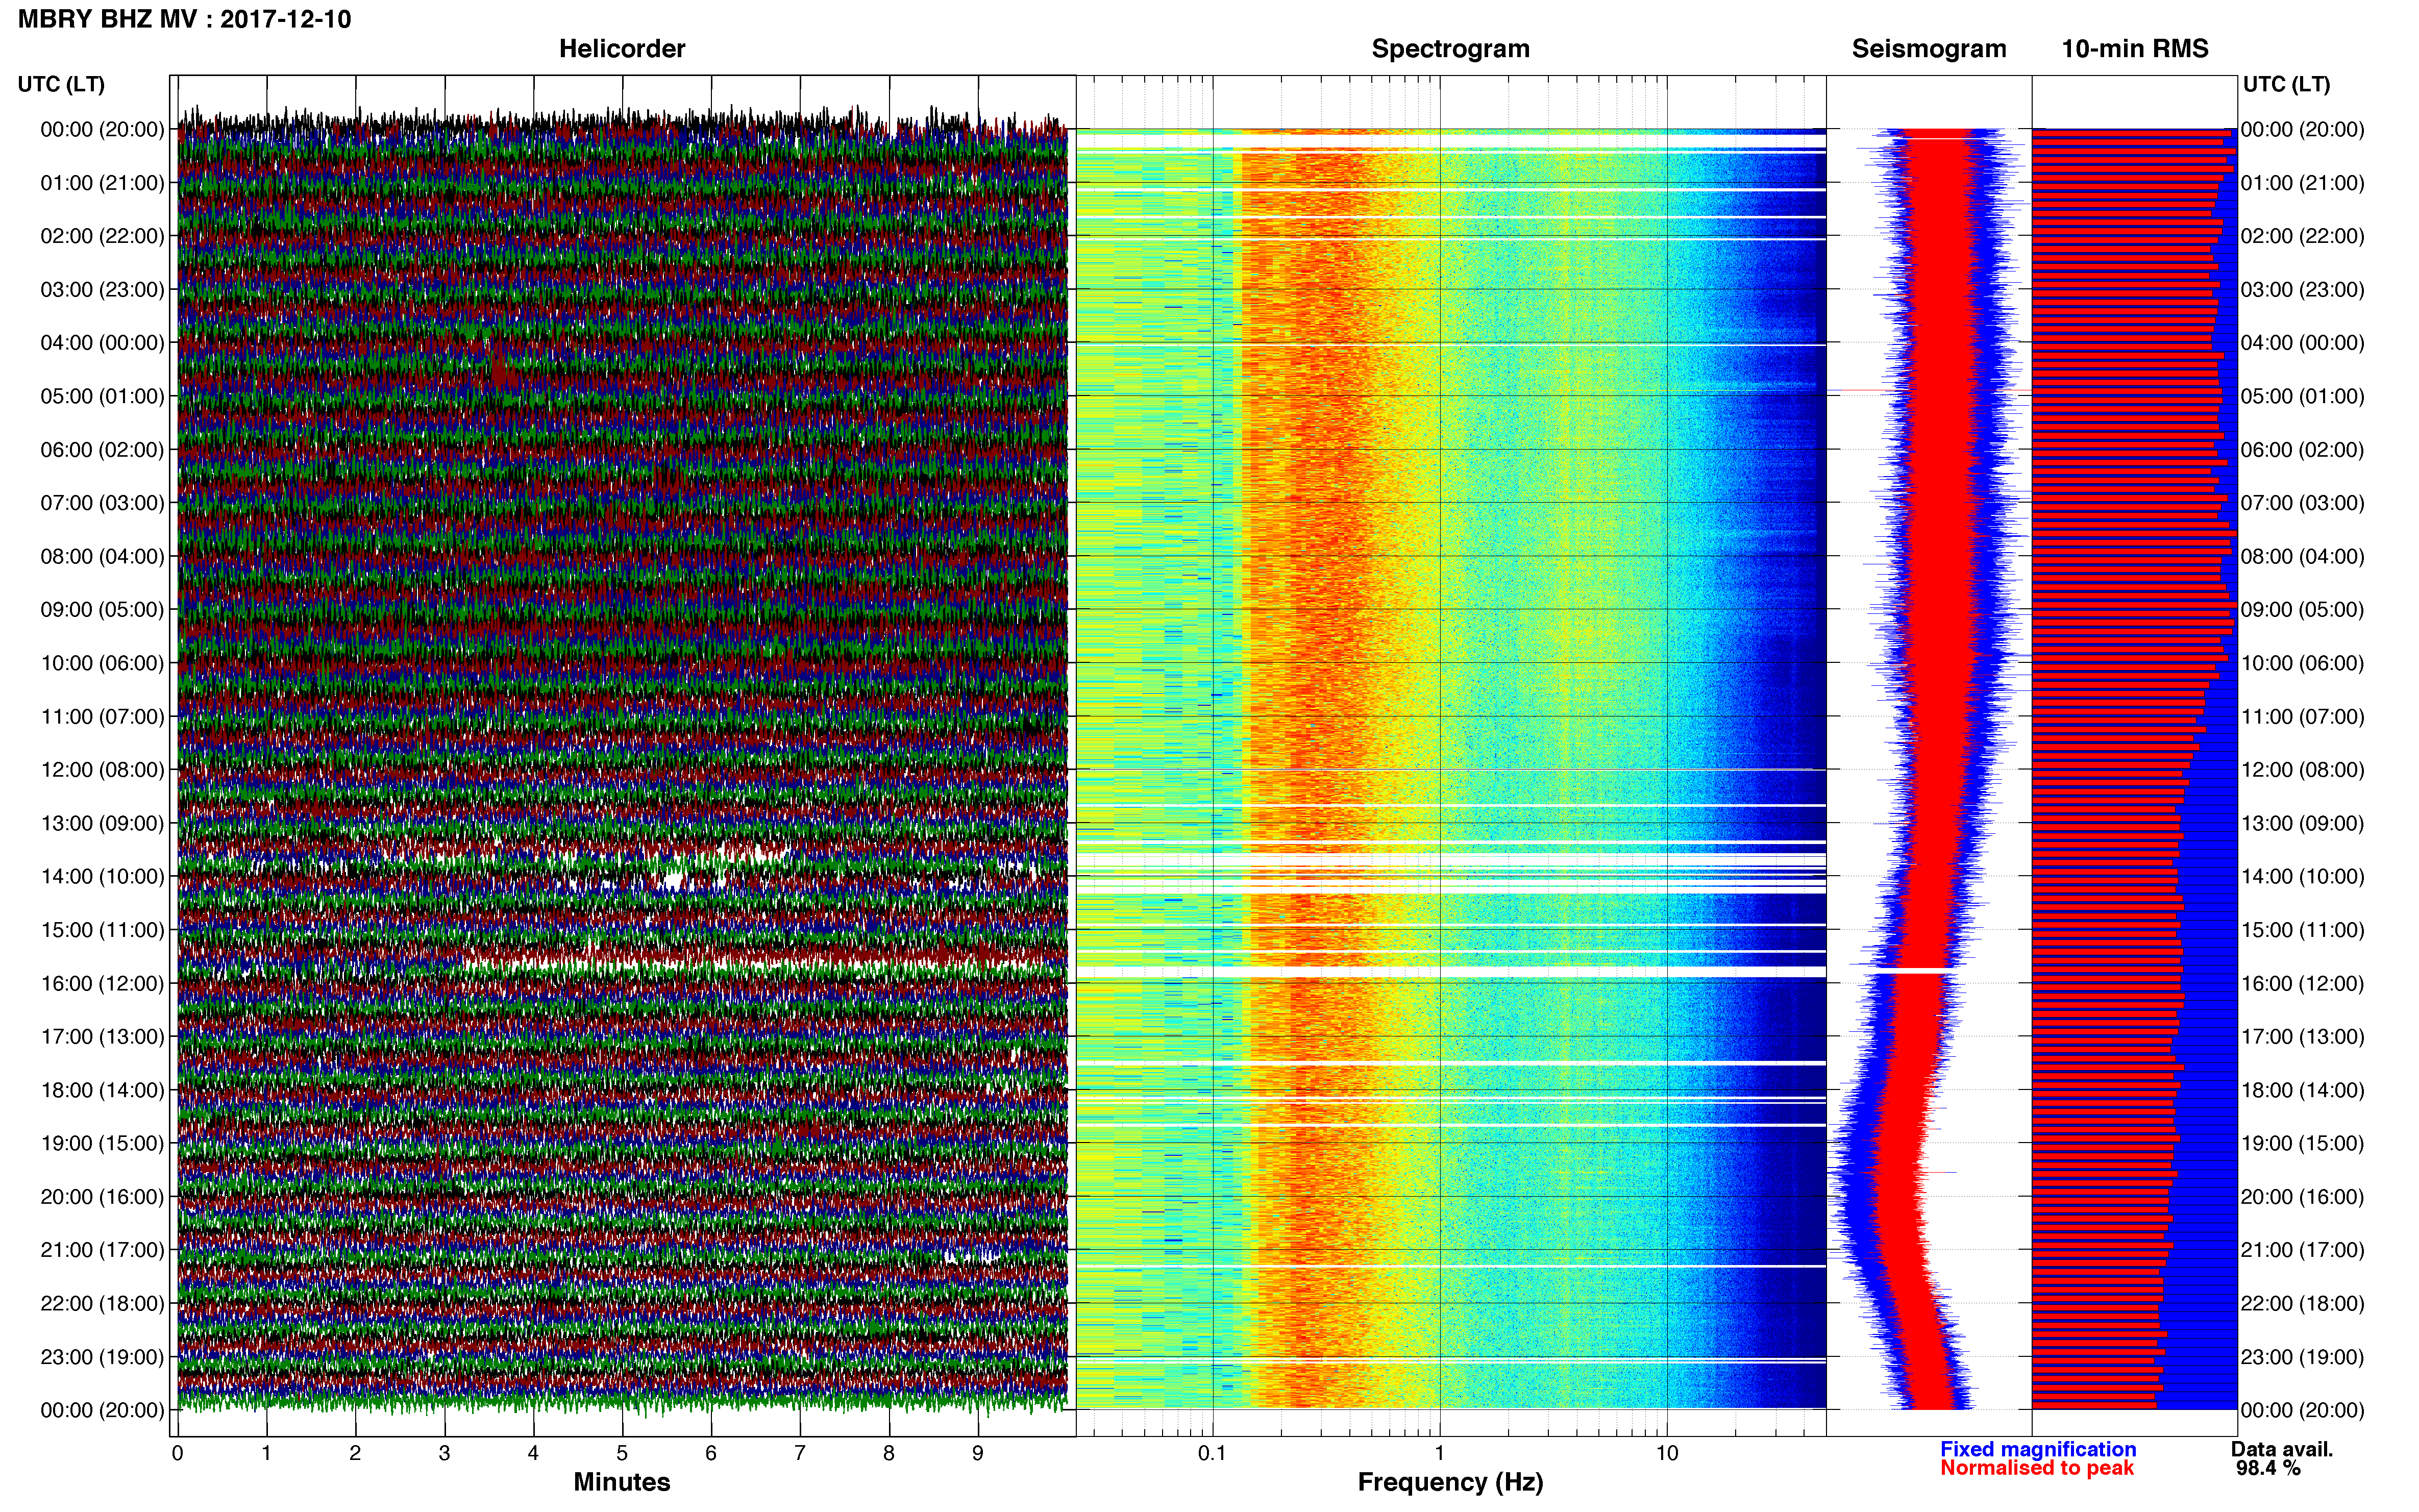Click the left '21:00 (17:00)' time label
Screen dimensions: 2419x1512
click(102, 1250)
